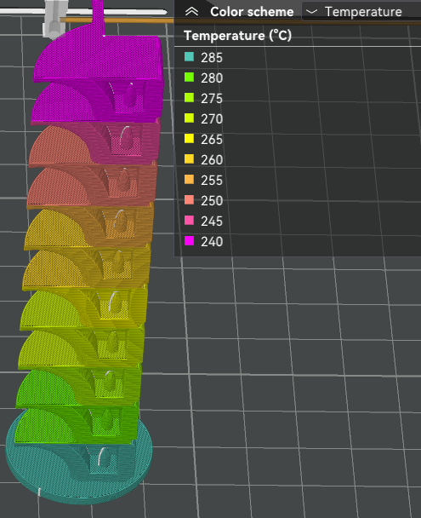Select the 275 legend value text
Image resolution: width=421 pixels, height=518 pixels.
coord(212,99)
